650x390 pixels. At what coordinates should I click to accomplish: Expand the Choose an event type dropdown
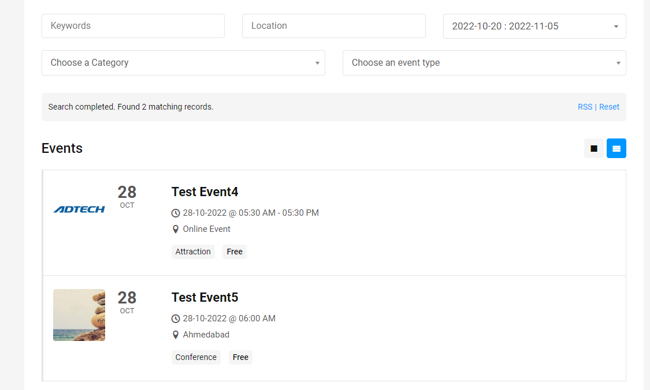484,63
